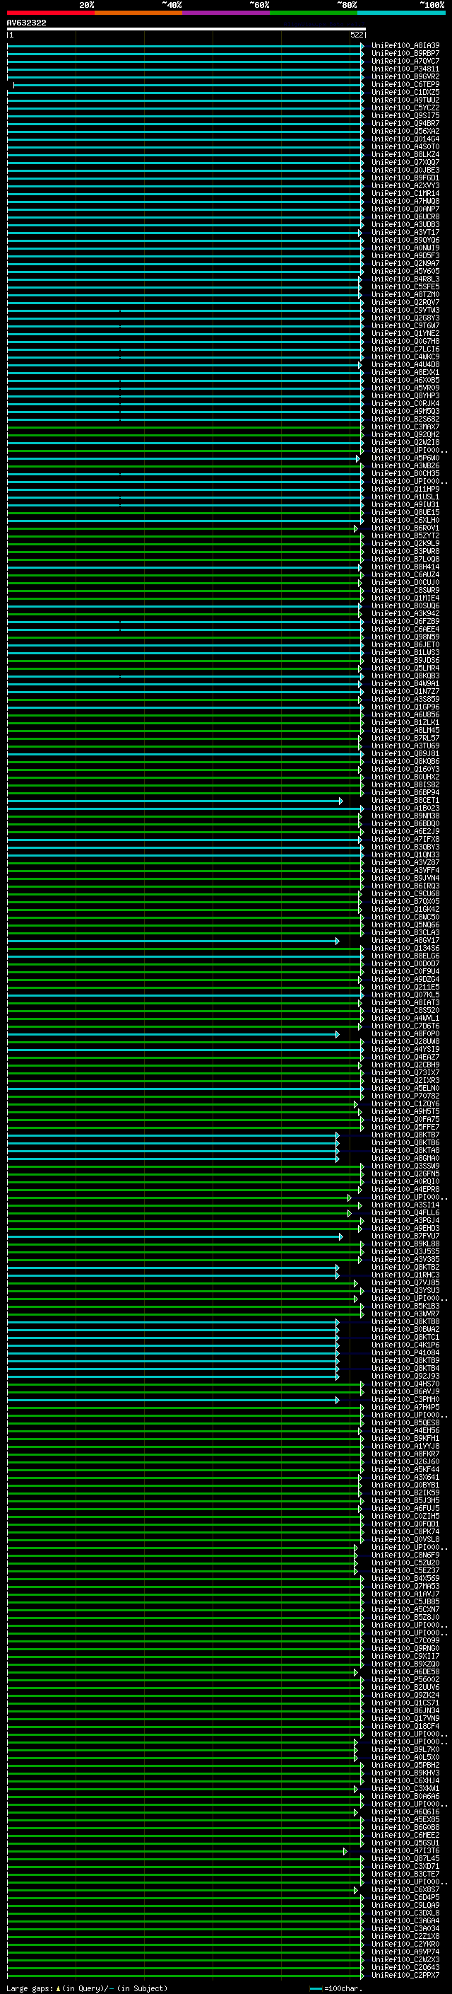This screenshot has width=452, height=1994.
Task: Select label UniRef100_A4EPR8
Action: click(405, 1190)
